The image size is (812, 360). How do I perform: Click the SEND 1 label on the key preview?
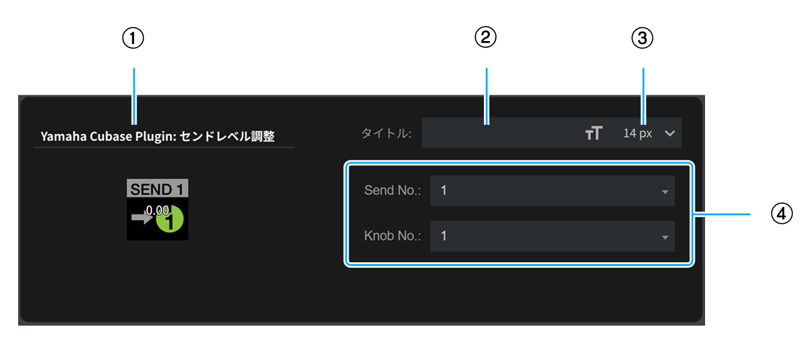point(157,189)
